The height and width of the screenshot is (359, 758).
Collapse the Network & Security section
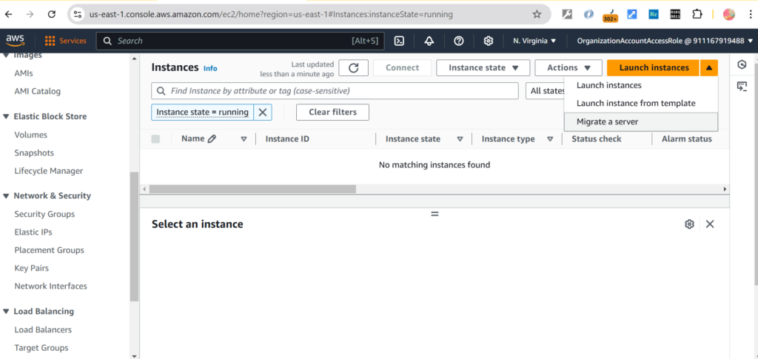pos(7,196)
